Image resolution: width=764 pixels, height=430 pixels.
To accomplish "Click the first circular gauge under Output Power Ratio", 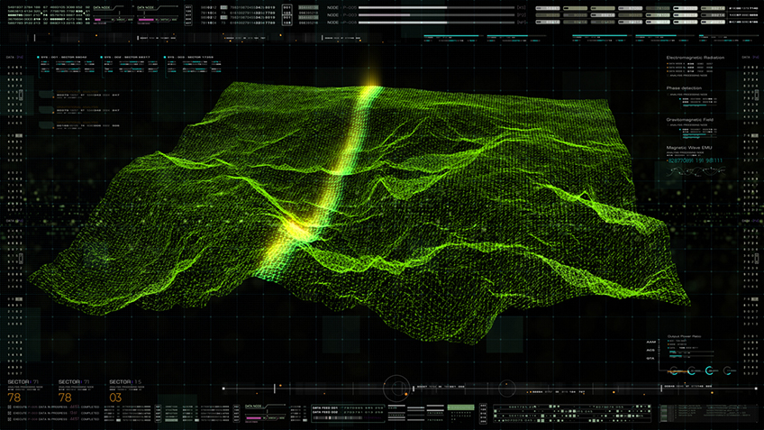I will 676,371.
